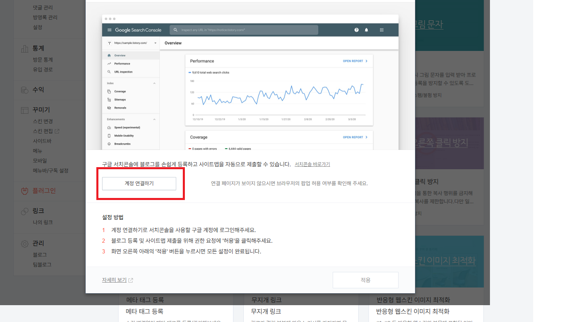Click the 통계 bar chart icon in sidebar
Image resolution: width=562 pixels, height=322 pixels.
[x=25, y=49]
